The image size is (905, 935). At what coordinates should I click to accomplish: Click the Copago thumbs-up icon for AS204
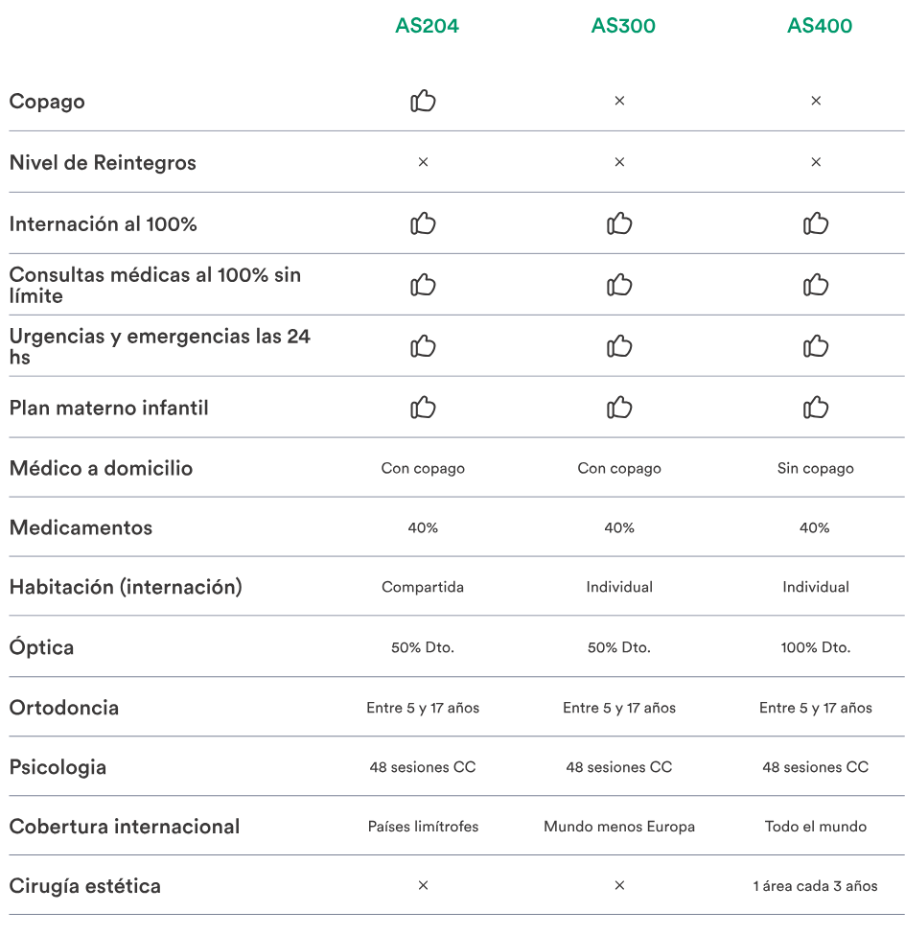[423, 101]
